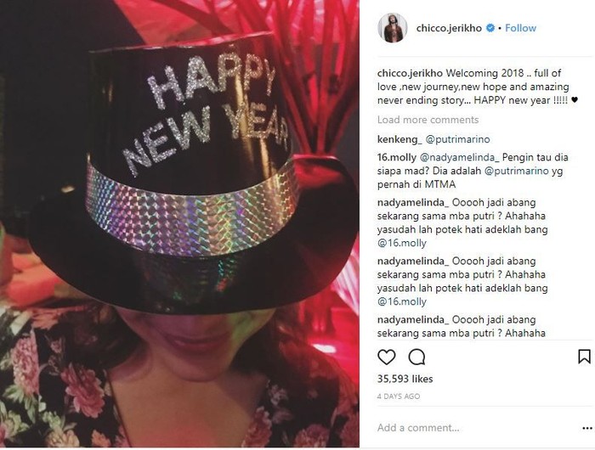Screen dimensions: 595x450
Task: Click the blue verified badge
Action: 490,28
